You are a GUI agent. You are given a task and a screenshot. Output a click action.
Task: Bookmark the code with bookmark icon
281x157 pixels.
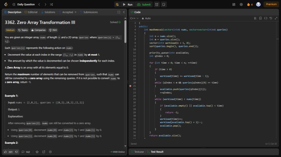[x=260, y=18]
